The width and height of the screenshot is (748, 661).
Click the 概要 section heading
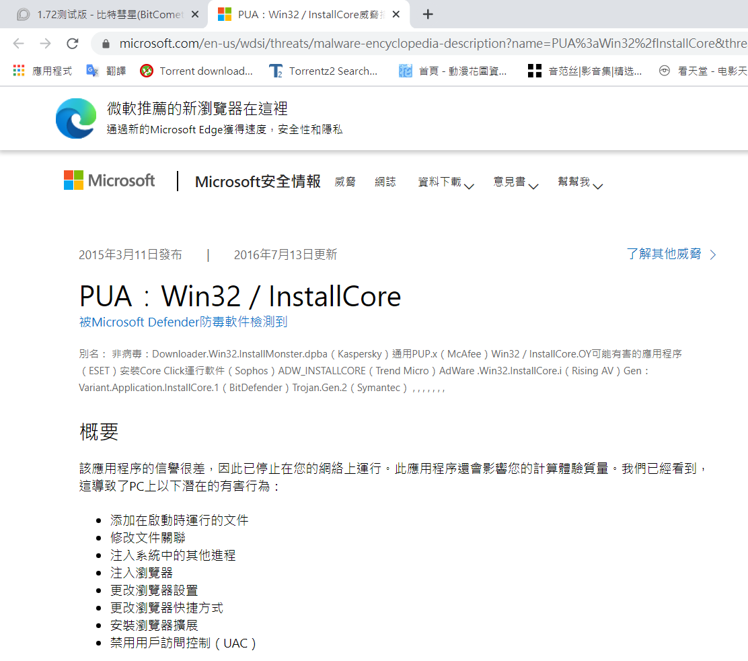[99, 432]
